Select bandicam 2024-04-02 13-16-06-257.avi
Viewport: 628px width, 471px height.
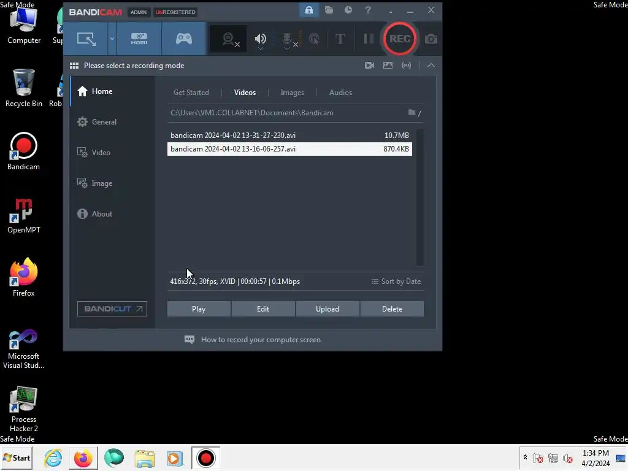[x=289, y=149]
